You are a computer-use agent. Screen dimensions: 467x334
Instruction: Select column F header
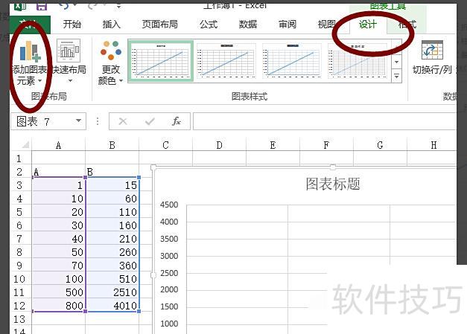pyautogui.click(x=326, y=145)
